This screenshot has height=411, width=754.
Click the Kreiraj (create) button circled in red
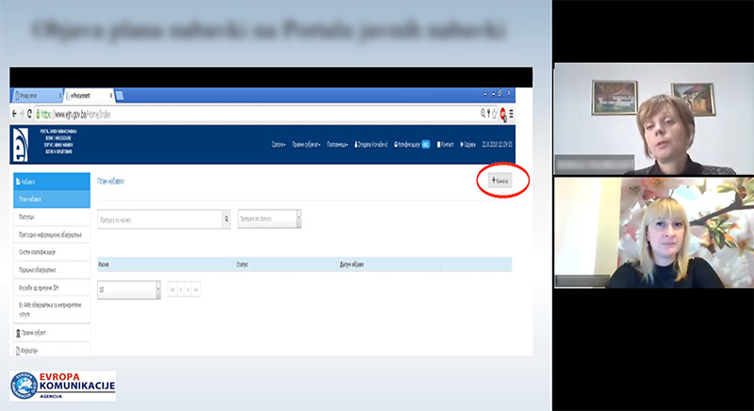tap(501, 180)
